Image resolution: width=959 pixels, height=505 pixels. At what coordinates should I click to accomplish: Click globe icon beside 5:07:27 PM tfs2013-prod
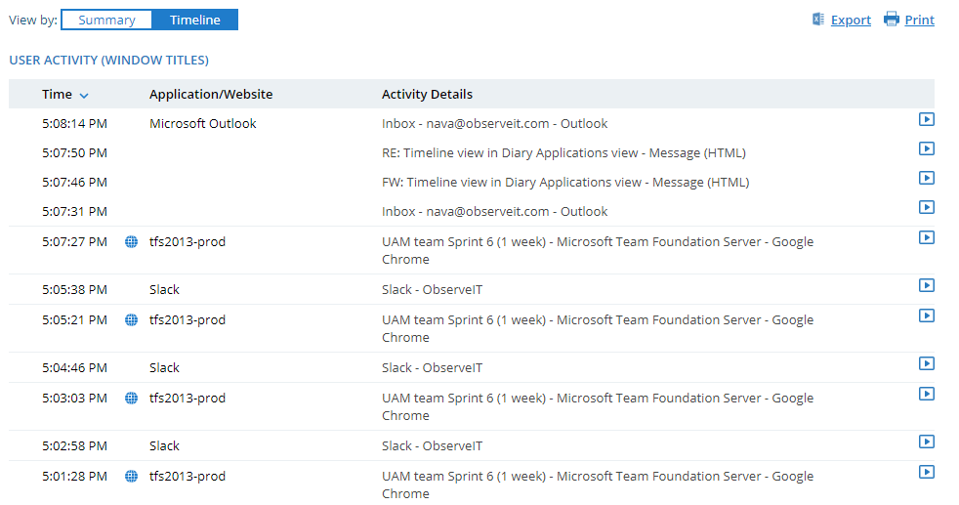(x=132, y=242)
